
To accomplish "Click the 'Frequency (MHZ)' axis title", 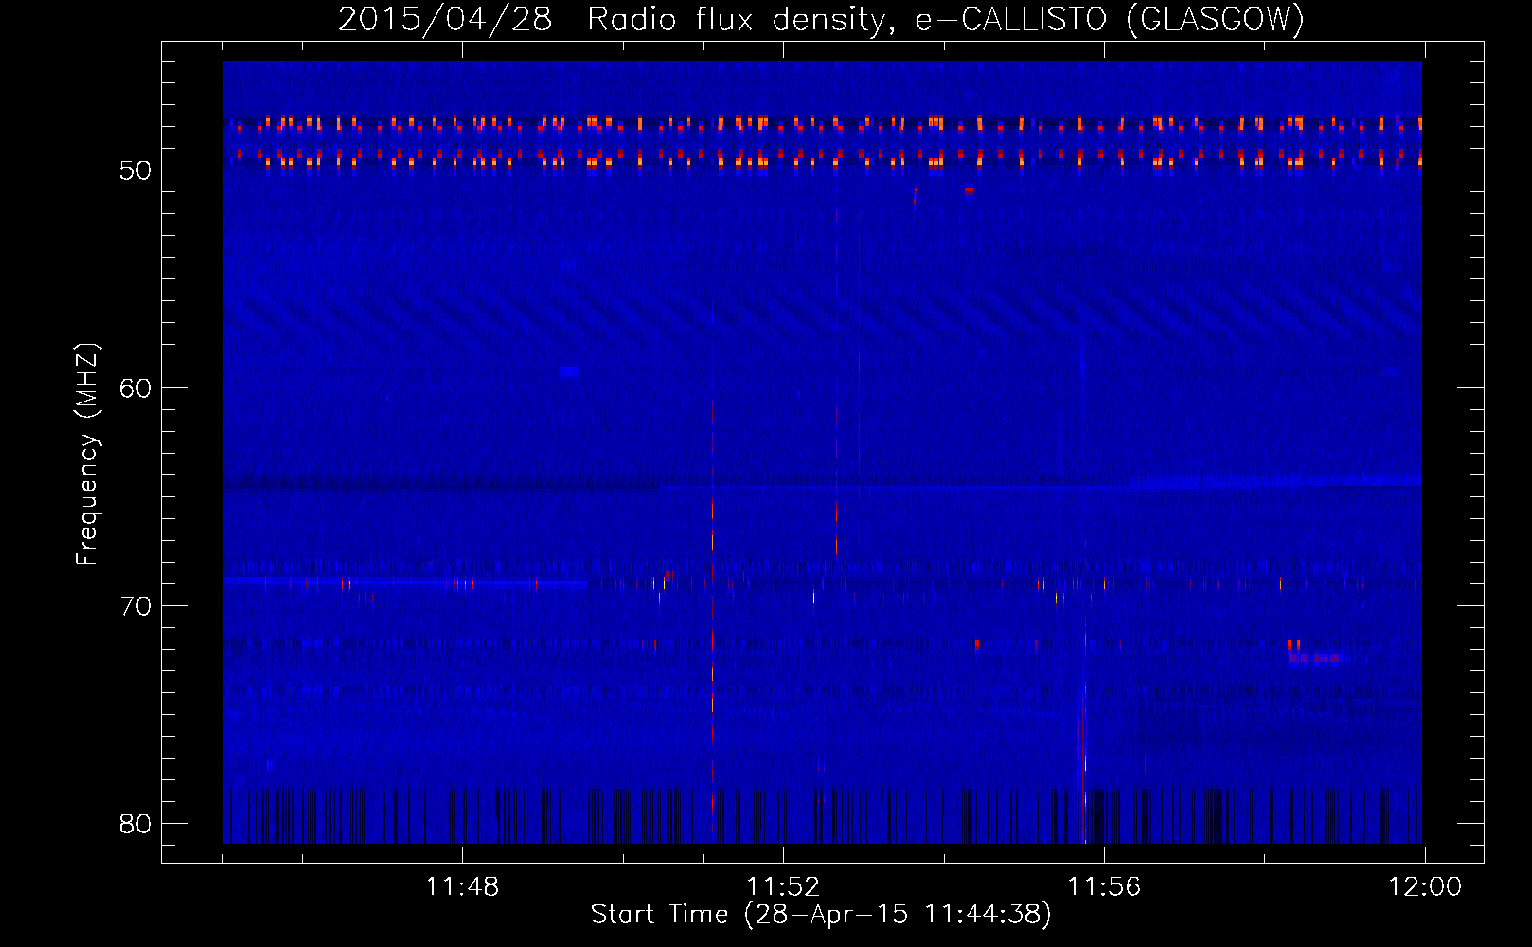I will pos(87,454).
